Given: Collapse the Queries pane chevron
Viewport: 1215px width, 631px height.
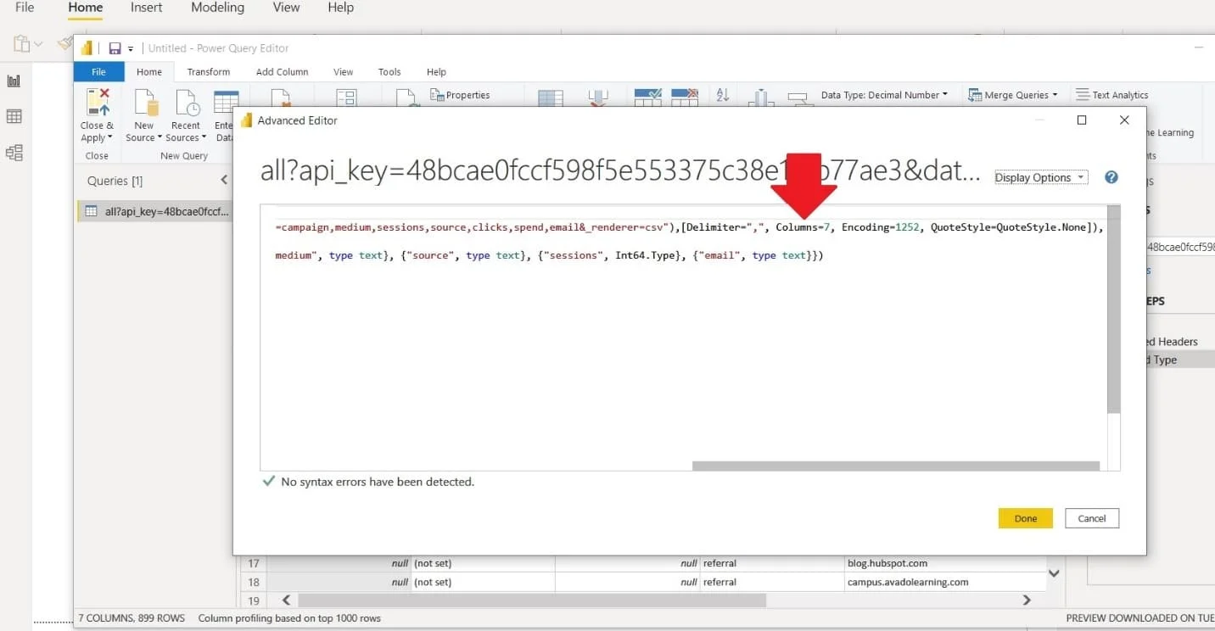Looking at the screenshot, I should coord(224,180).
